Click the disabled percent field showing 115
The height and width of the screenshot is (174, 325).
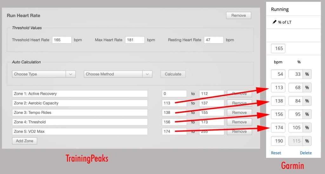[x=295, y=141]
